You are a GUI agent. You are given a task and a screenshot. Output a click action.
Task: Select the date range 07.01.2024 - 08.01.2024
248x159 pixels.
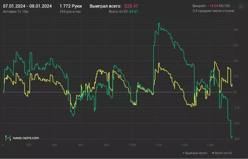coord(27,6)
